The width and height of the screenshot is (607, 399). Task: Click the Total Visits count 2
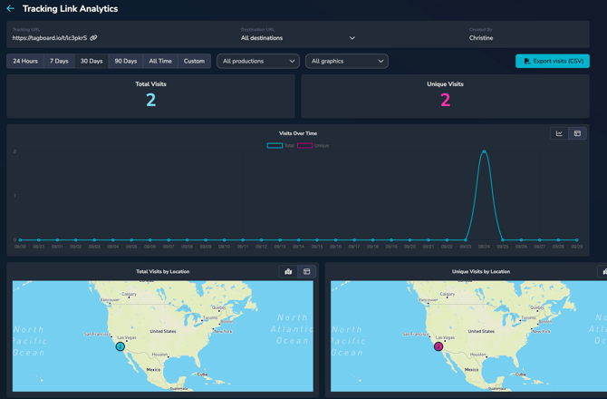[x=151, y=101]
